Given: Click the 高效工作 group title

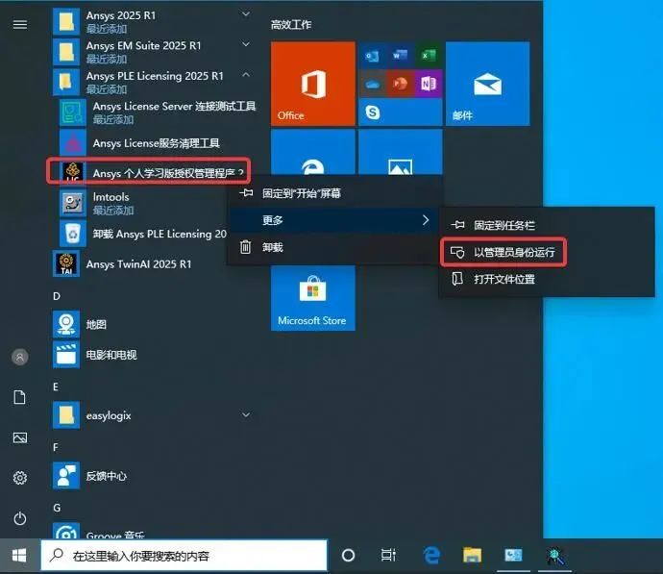Looking at the screenshot, I should pos(291,25).
